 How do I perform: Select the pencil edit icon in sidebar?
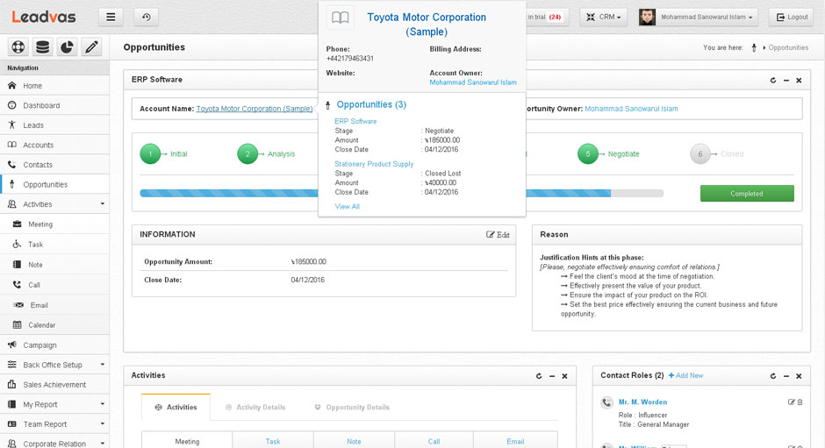(91, 47)
